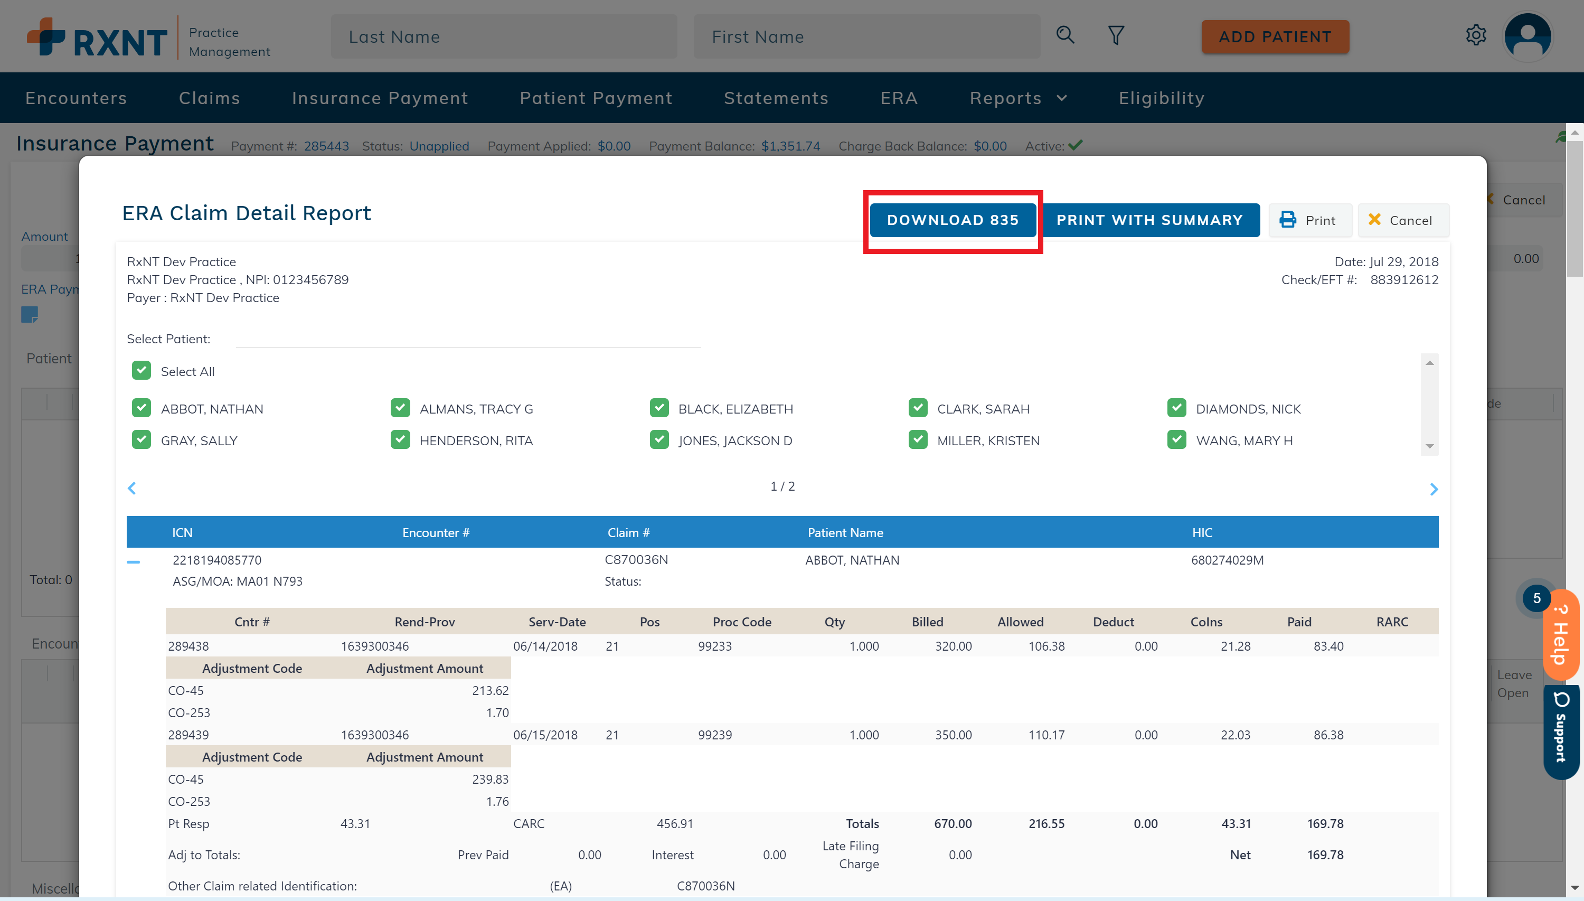Click the Last Name search field
The width and height of the screenshot is (1584, 901).
pyautogui.click(x=504, y=36)
